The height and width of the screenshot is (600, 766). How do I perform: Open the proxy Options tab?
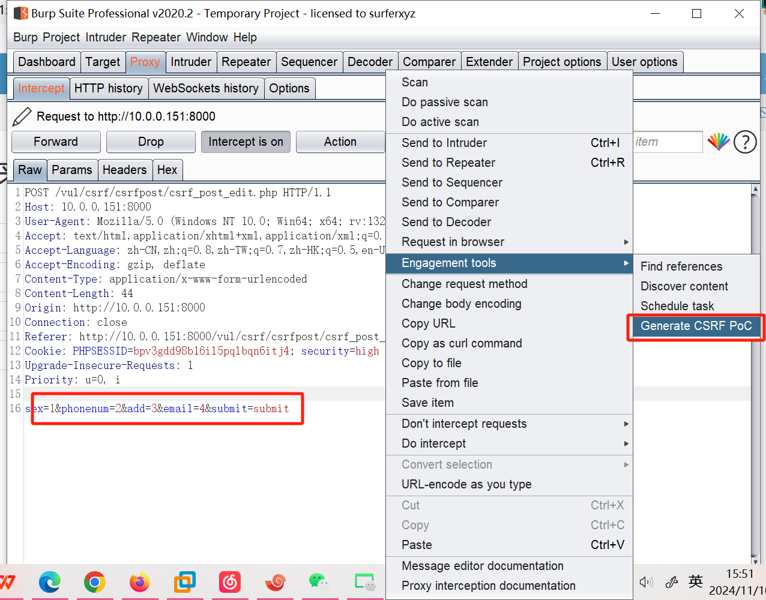pos(289,88)
